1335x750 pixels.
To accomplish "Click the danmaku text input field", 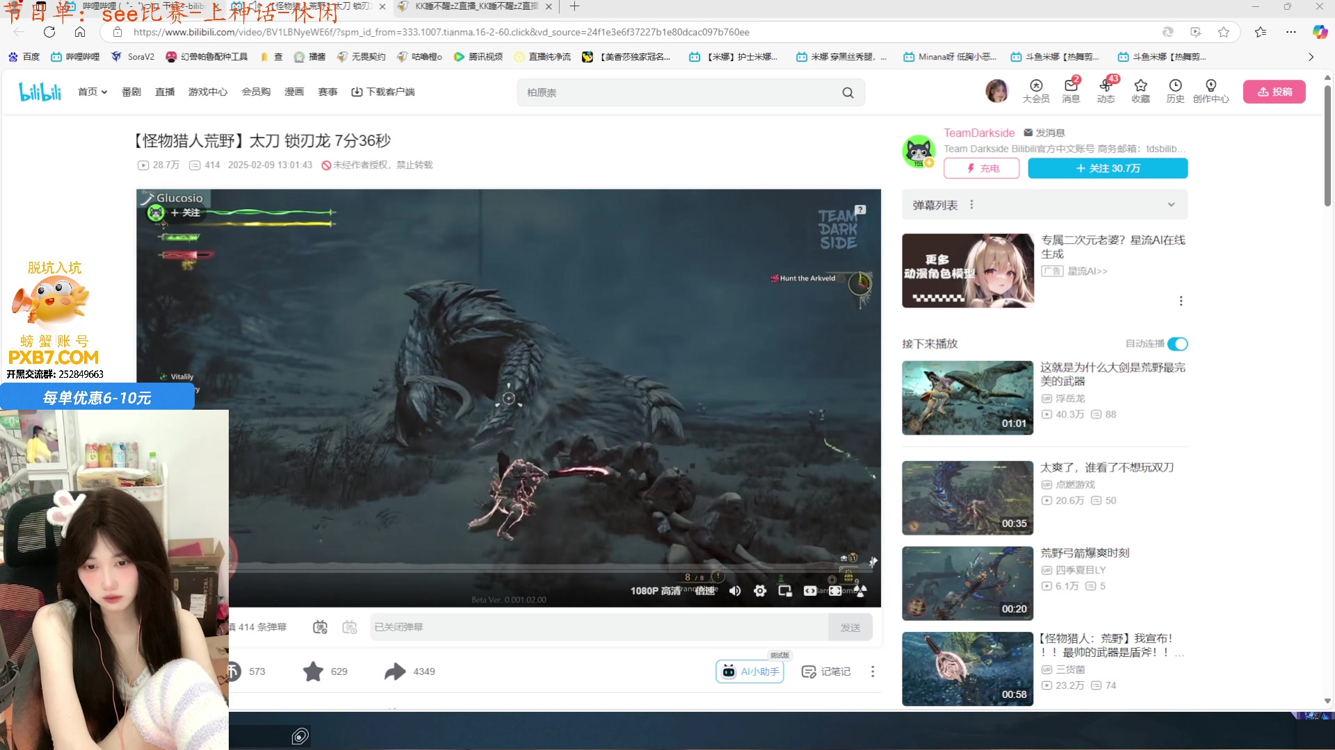I will coord(599,627).
